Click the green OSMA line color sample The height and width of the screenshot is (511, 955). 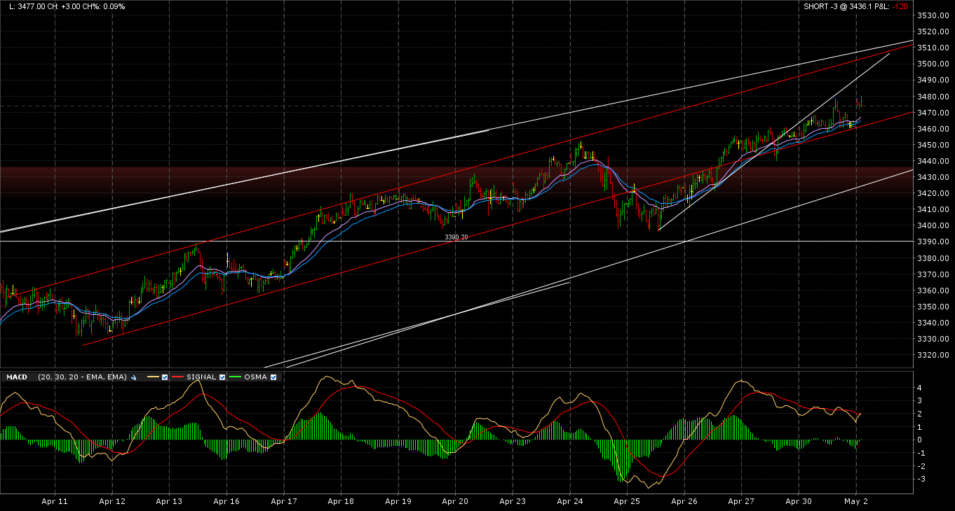point(236,377)
